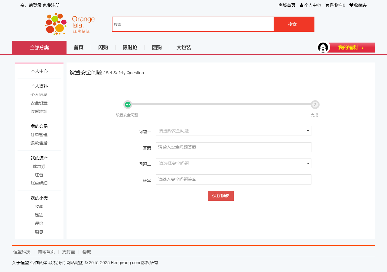Click the top search input box
Image resolution: width=387 pixels, height=272 pixels.
coord(193,24)
